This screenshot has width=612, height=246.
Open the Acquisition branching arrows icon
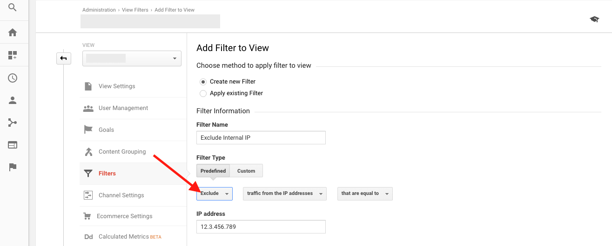[13, 123]
